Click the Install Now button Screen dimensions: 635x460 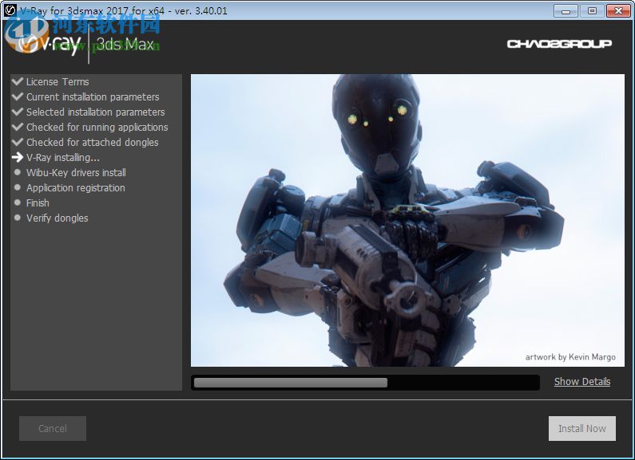click(x=582, y=428)
